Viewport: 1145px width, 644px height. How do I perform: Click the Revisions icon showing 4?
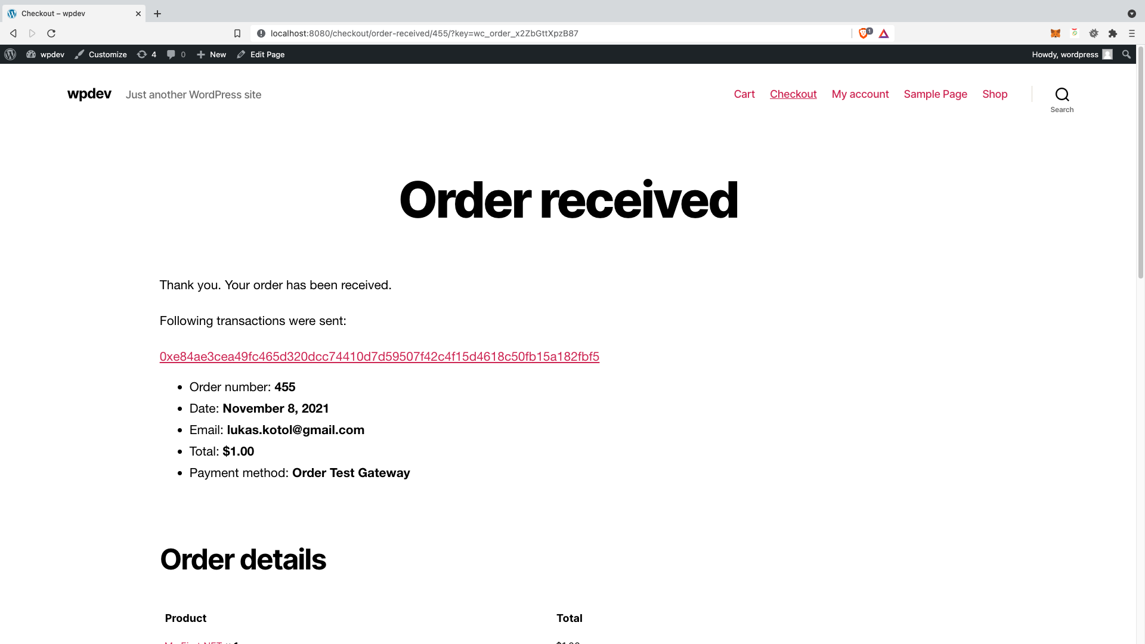coord(146,54)
